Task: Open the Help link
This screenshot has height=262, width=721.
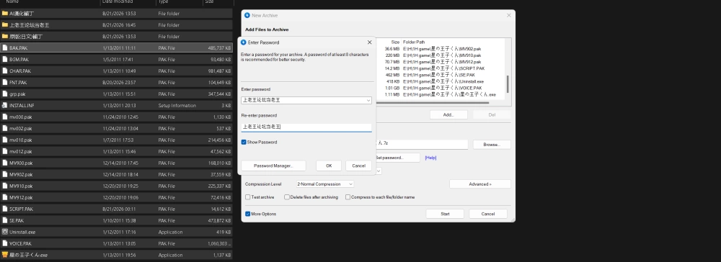Action: 430,158
